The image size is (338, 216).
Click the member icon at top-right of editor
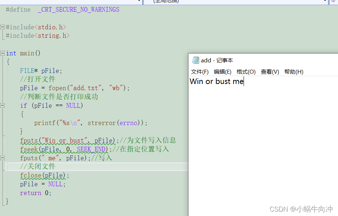click(333, 1)
